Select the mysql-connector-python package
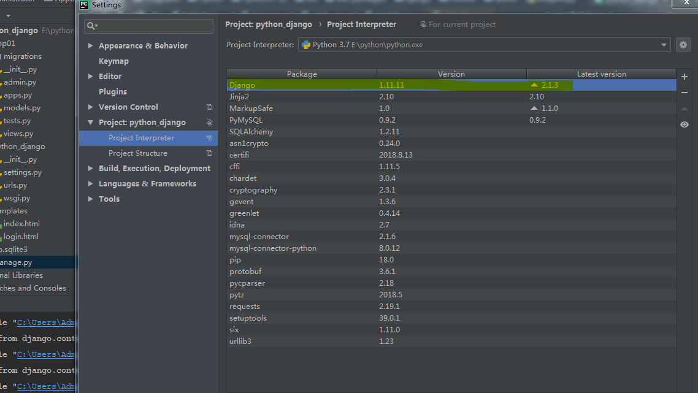Viewport: 698px width, 393px height. [x=451, y=248]
